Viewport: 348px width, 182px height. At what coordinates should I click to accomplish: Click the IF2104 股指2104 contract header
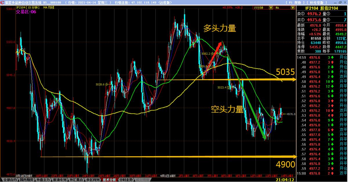[322, 8]
